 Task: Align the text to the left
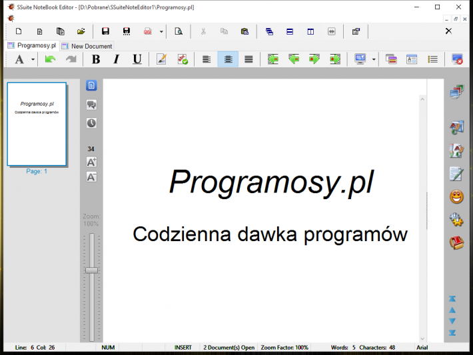[x=207, y=59]
